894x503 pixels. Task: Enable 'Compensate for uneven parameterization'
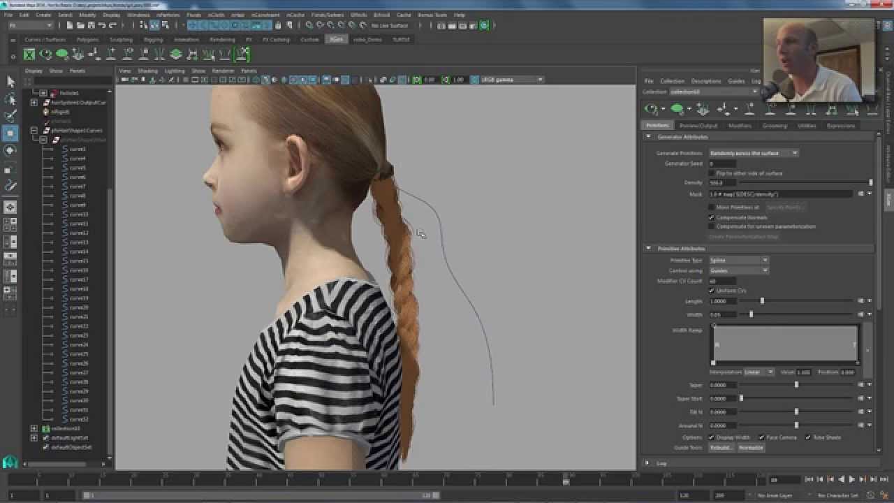point(712,226)
